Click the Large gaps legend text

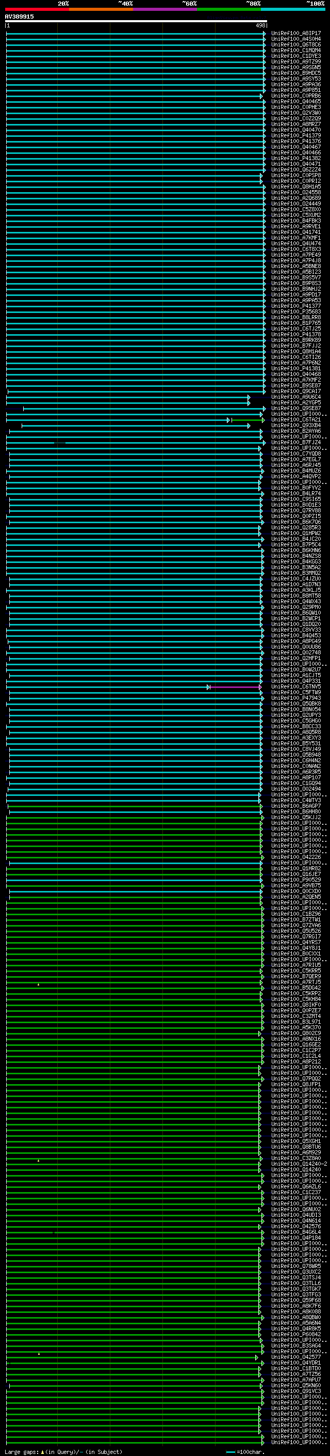pyautogui.click(x=22, y=1451)
